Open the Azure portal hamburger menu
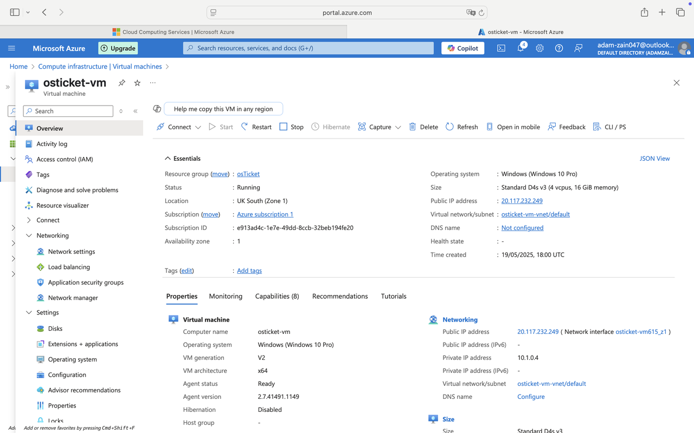Screen dimensions: 694x433 click(11, 48)
